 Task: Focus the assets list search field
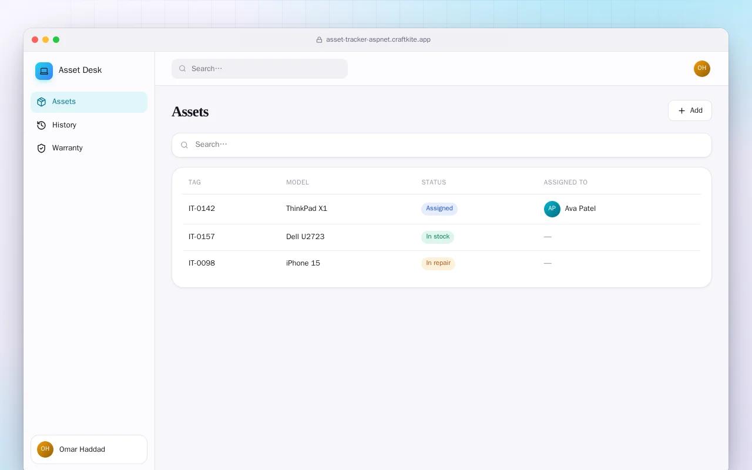[x=442, y=145]
